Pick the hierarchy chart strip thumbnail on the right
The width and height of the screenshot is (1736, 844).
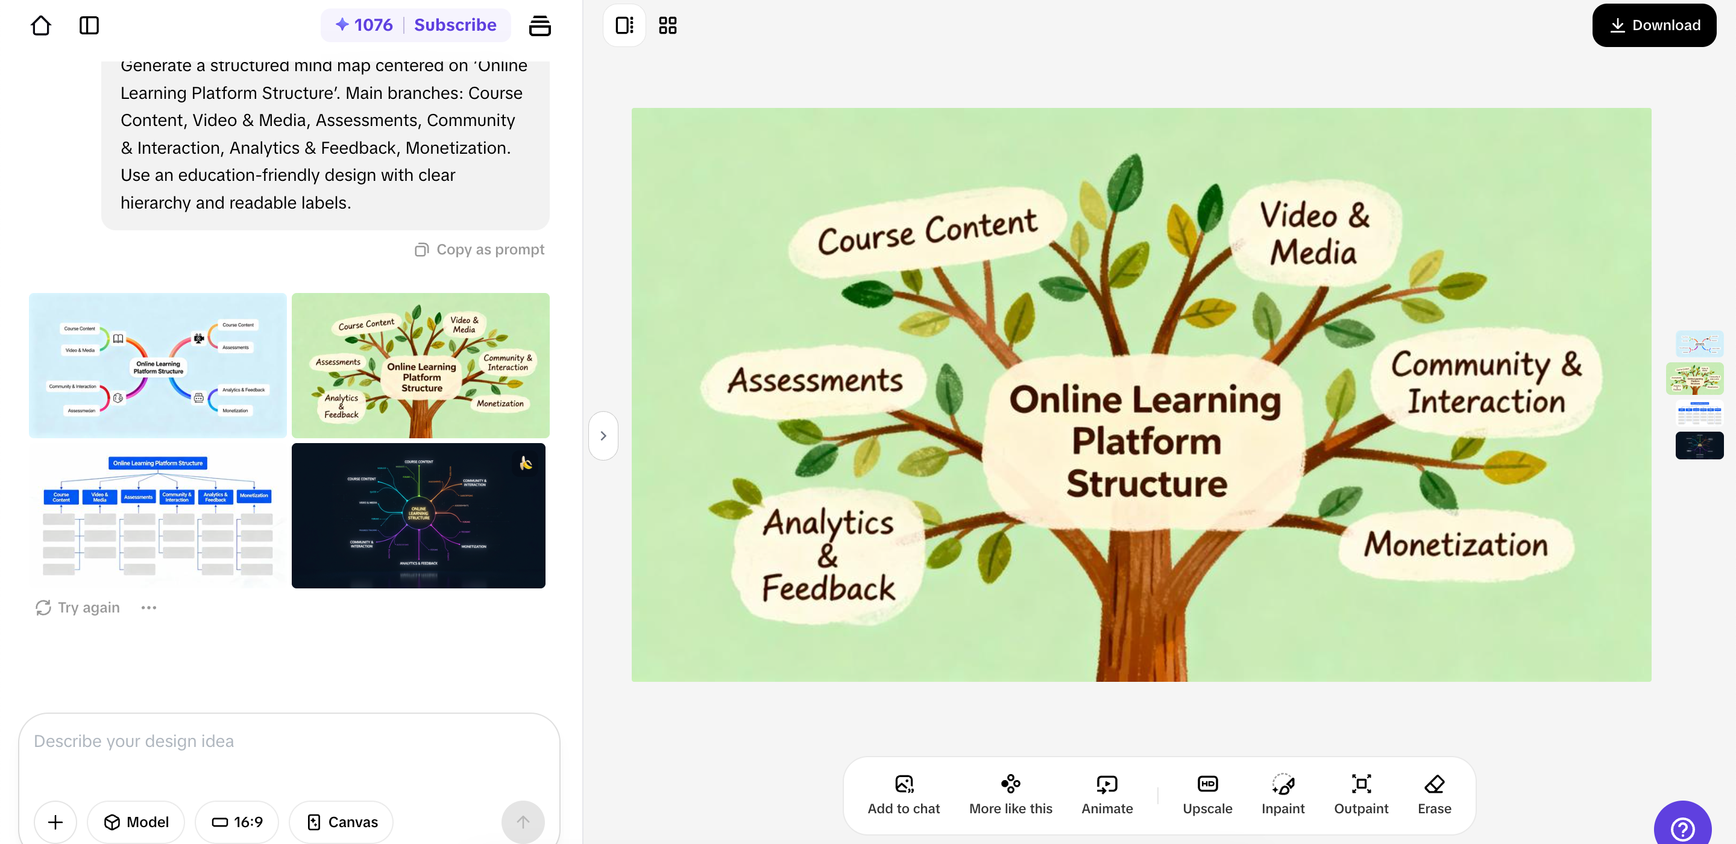coord(1699,412)
